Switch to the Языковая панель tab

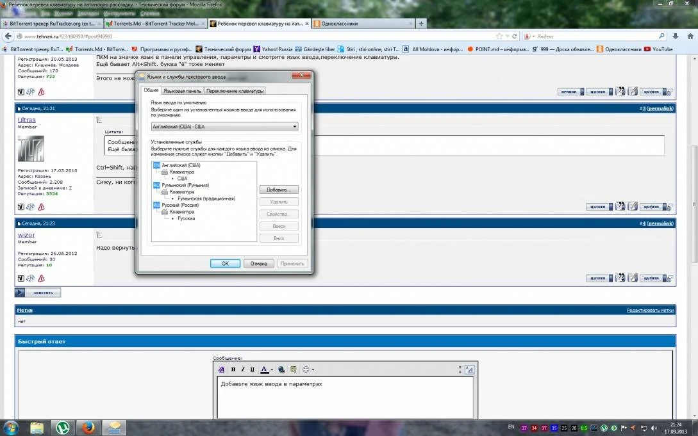coord(182,91)
